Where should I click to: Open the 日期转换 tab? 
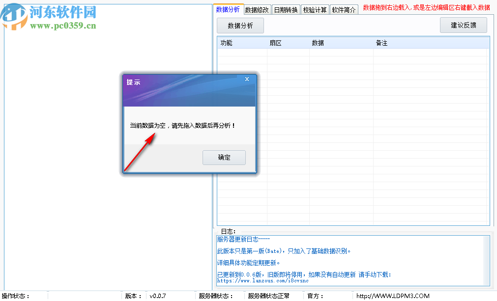[x=286, y=9]
